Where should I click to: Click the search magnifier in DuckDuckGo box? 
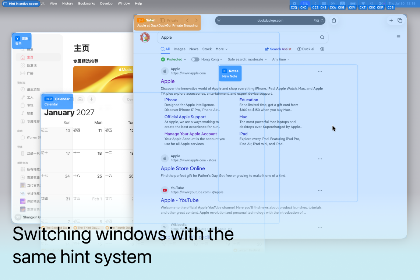click(322, 38)
